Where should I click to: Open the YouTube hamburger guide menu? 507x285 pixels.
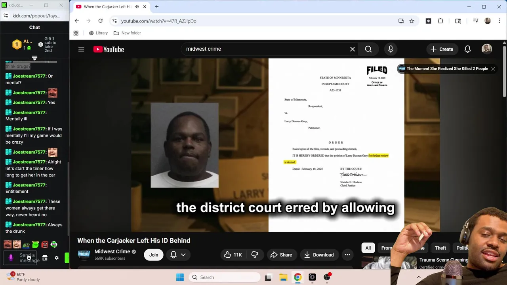81,49
